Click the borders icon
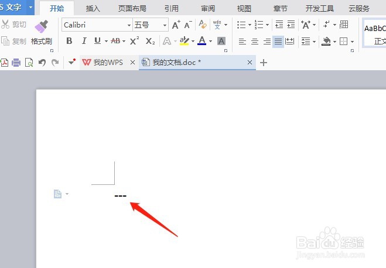The height and width of the screenshot is (268, 386). click(x=343, y=42)
